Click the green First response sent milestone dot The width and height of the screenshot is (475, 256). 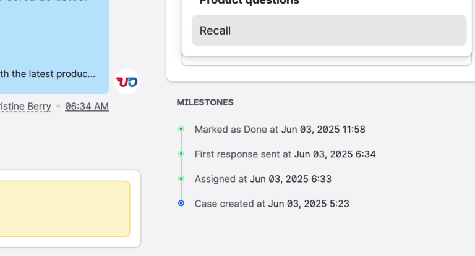coord(181,154)
